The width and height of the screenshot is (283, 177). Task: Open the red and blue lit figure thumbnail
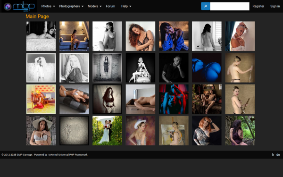click(174, 99)
